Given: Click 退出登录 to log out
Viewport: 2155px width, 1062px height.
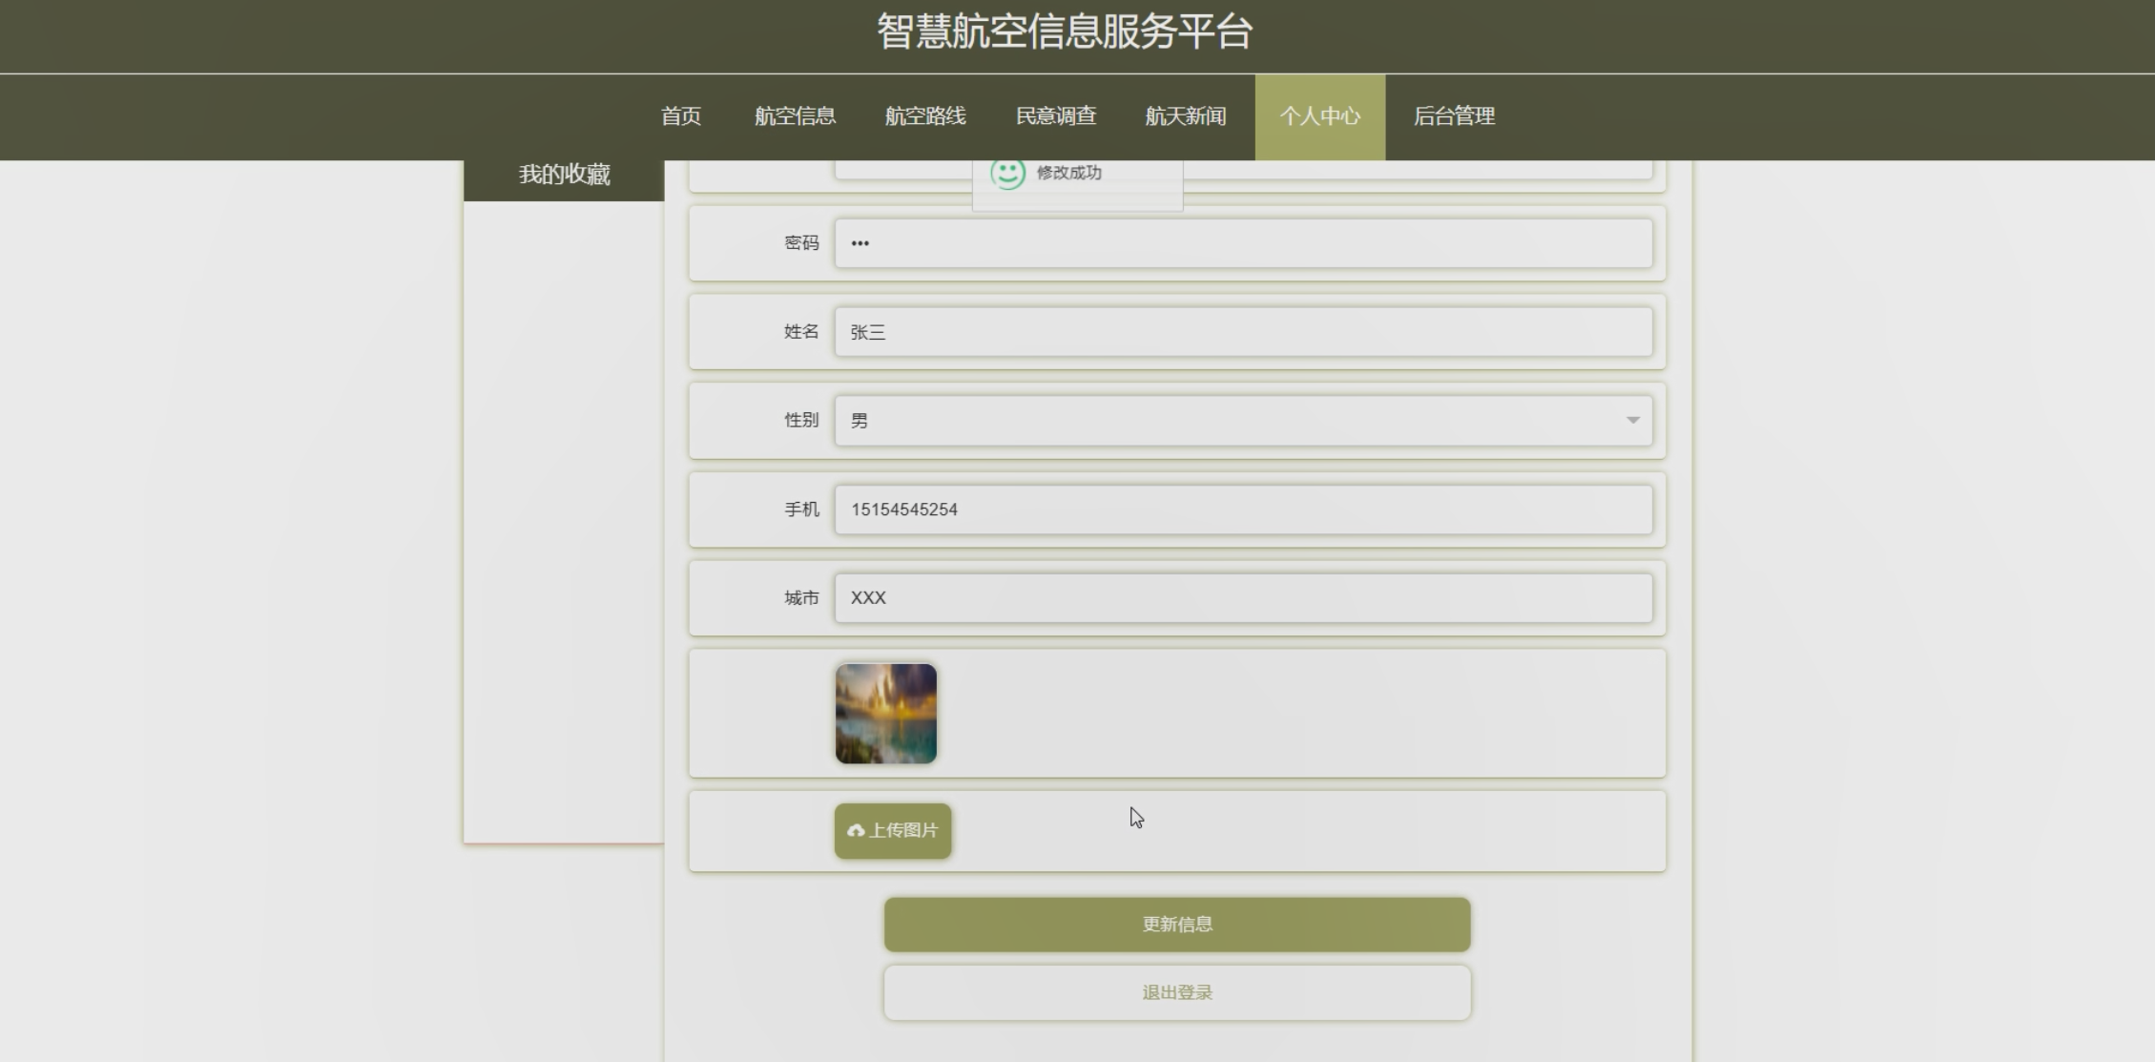Looking at the screenshot, I should [x=1176, y=992].
